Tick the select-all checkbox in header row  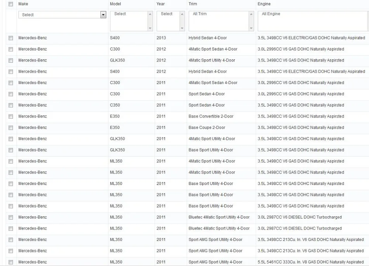click(11, 4)
